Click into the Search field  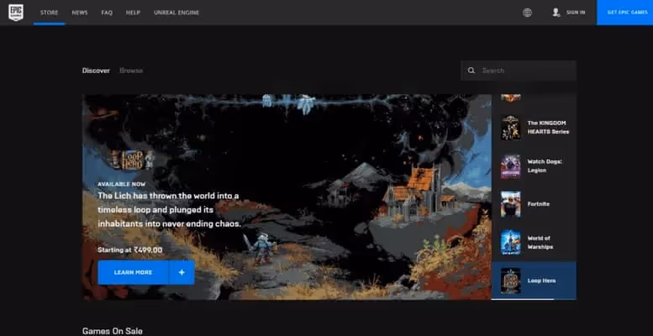[518, 71]
